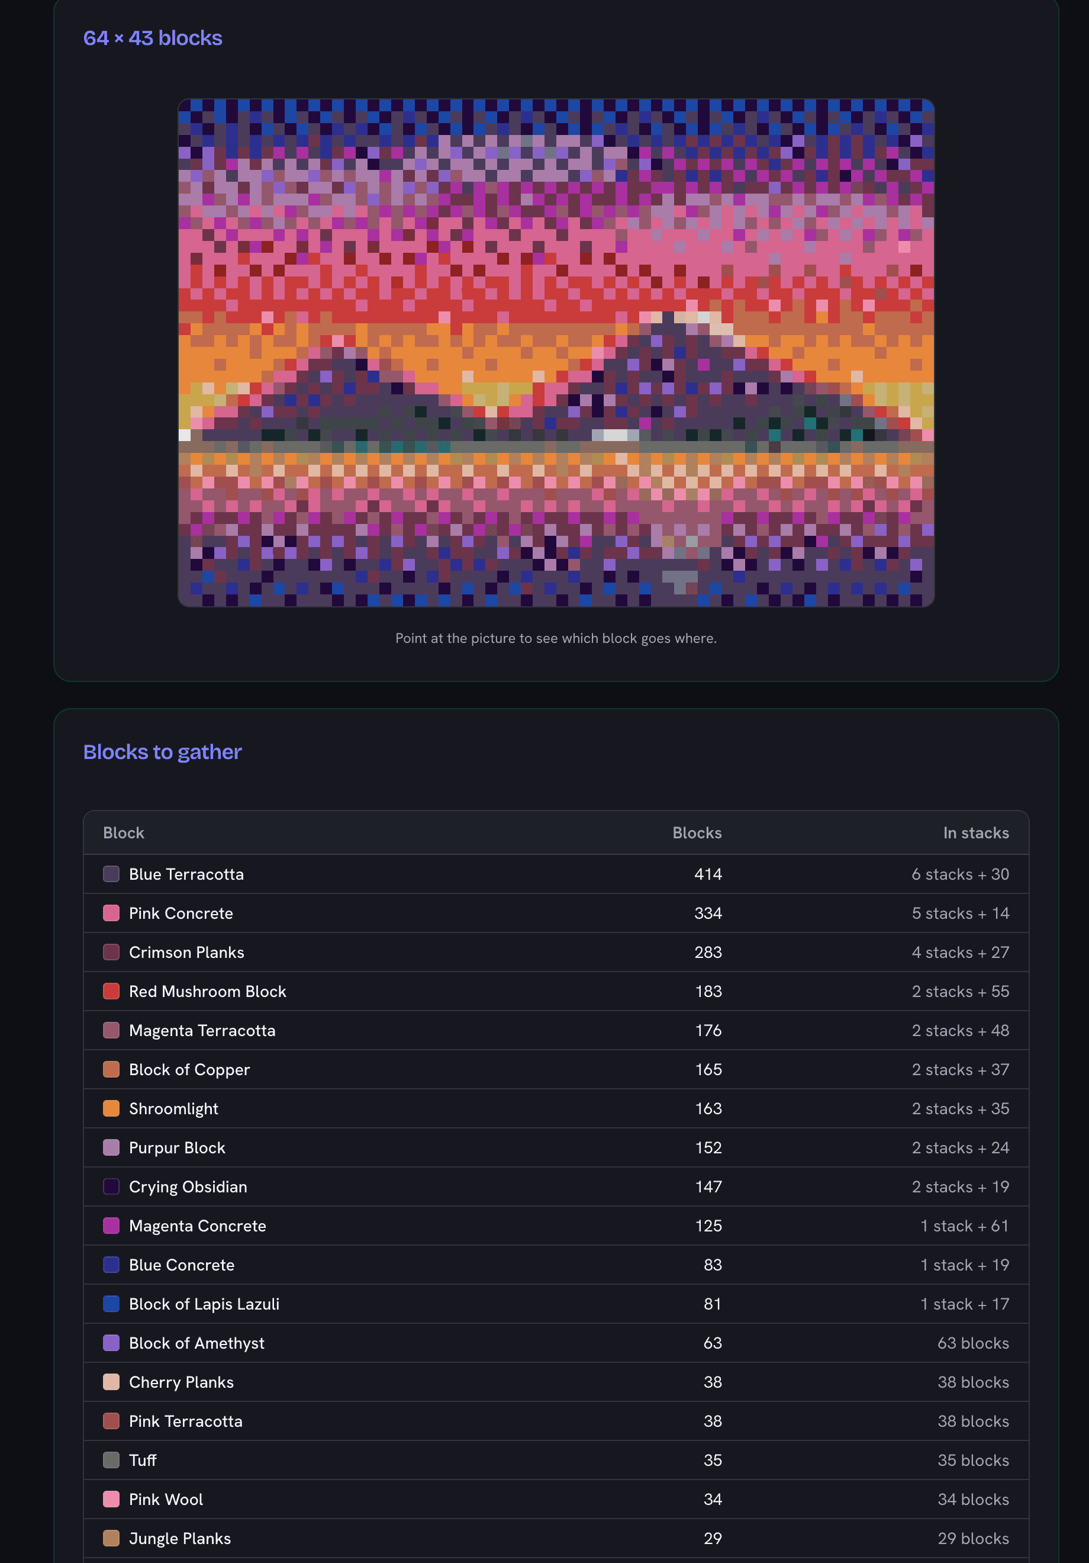This screenshot has width=1089, height=1563.
Task: Select the "Pink Terracotta" row name
Action: pyautogui.click(x=186, y=1422)
